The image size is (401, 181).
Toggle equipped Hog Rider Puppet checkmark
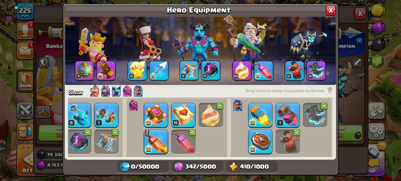(x=288, y=142)
